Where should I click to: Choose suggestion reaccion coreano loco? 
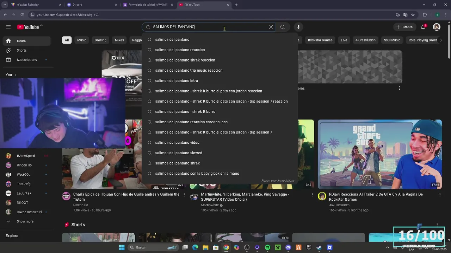pos(220,122)
